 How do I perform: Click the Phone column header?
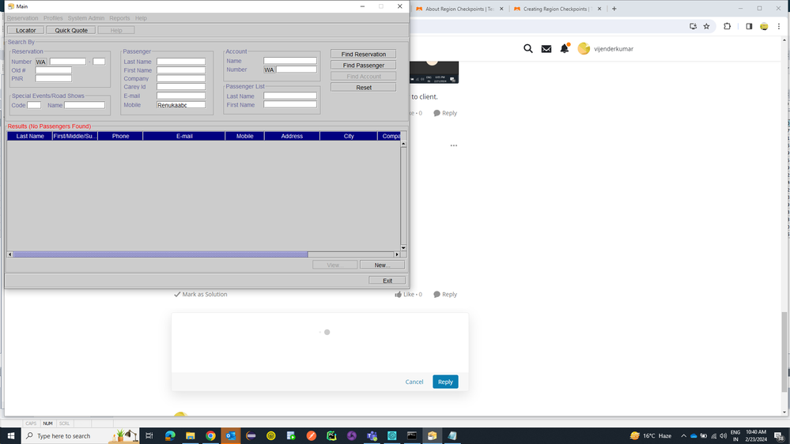120,136
